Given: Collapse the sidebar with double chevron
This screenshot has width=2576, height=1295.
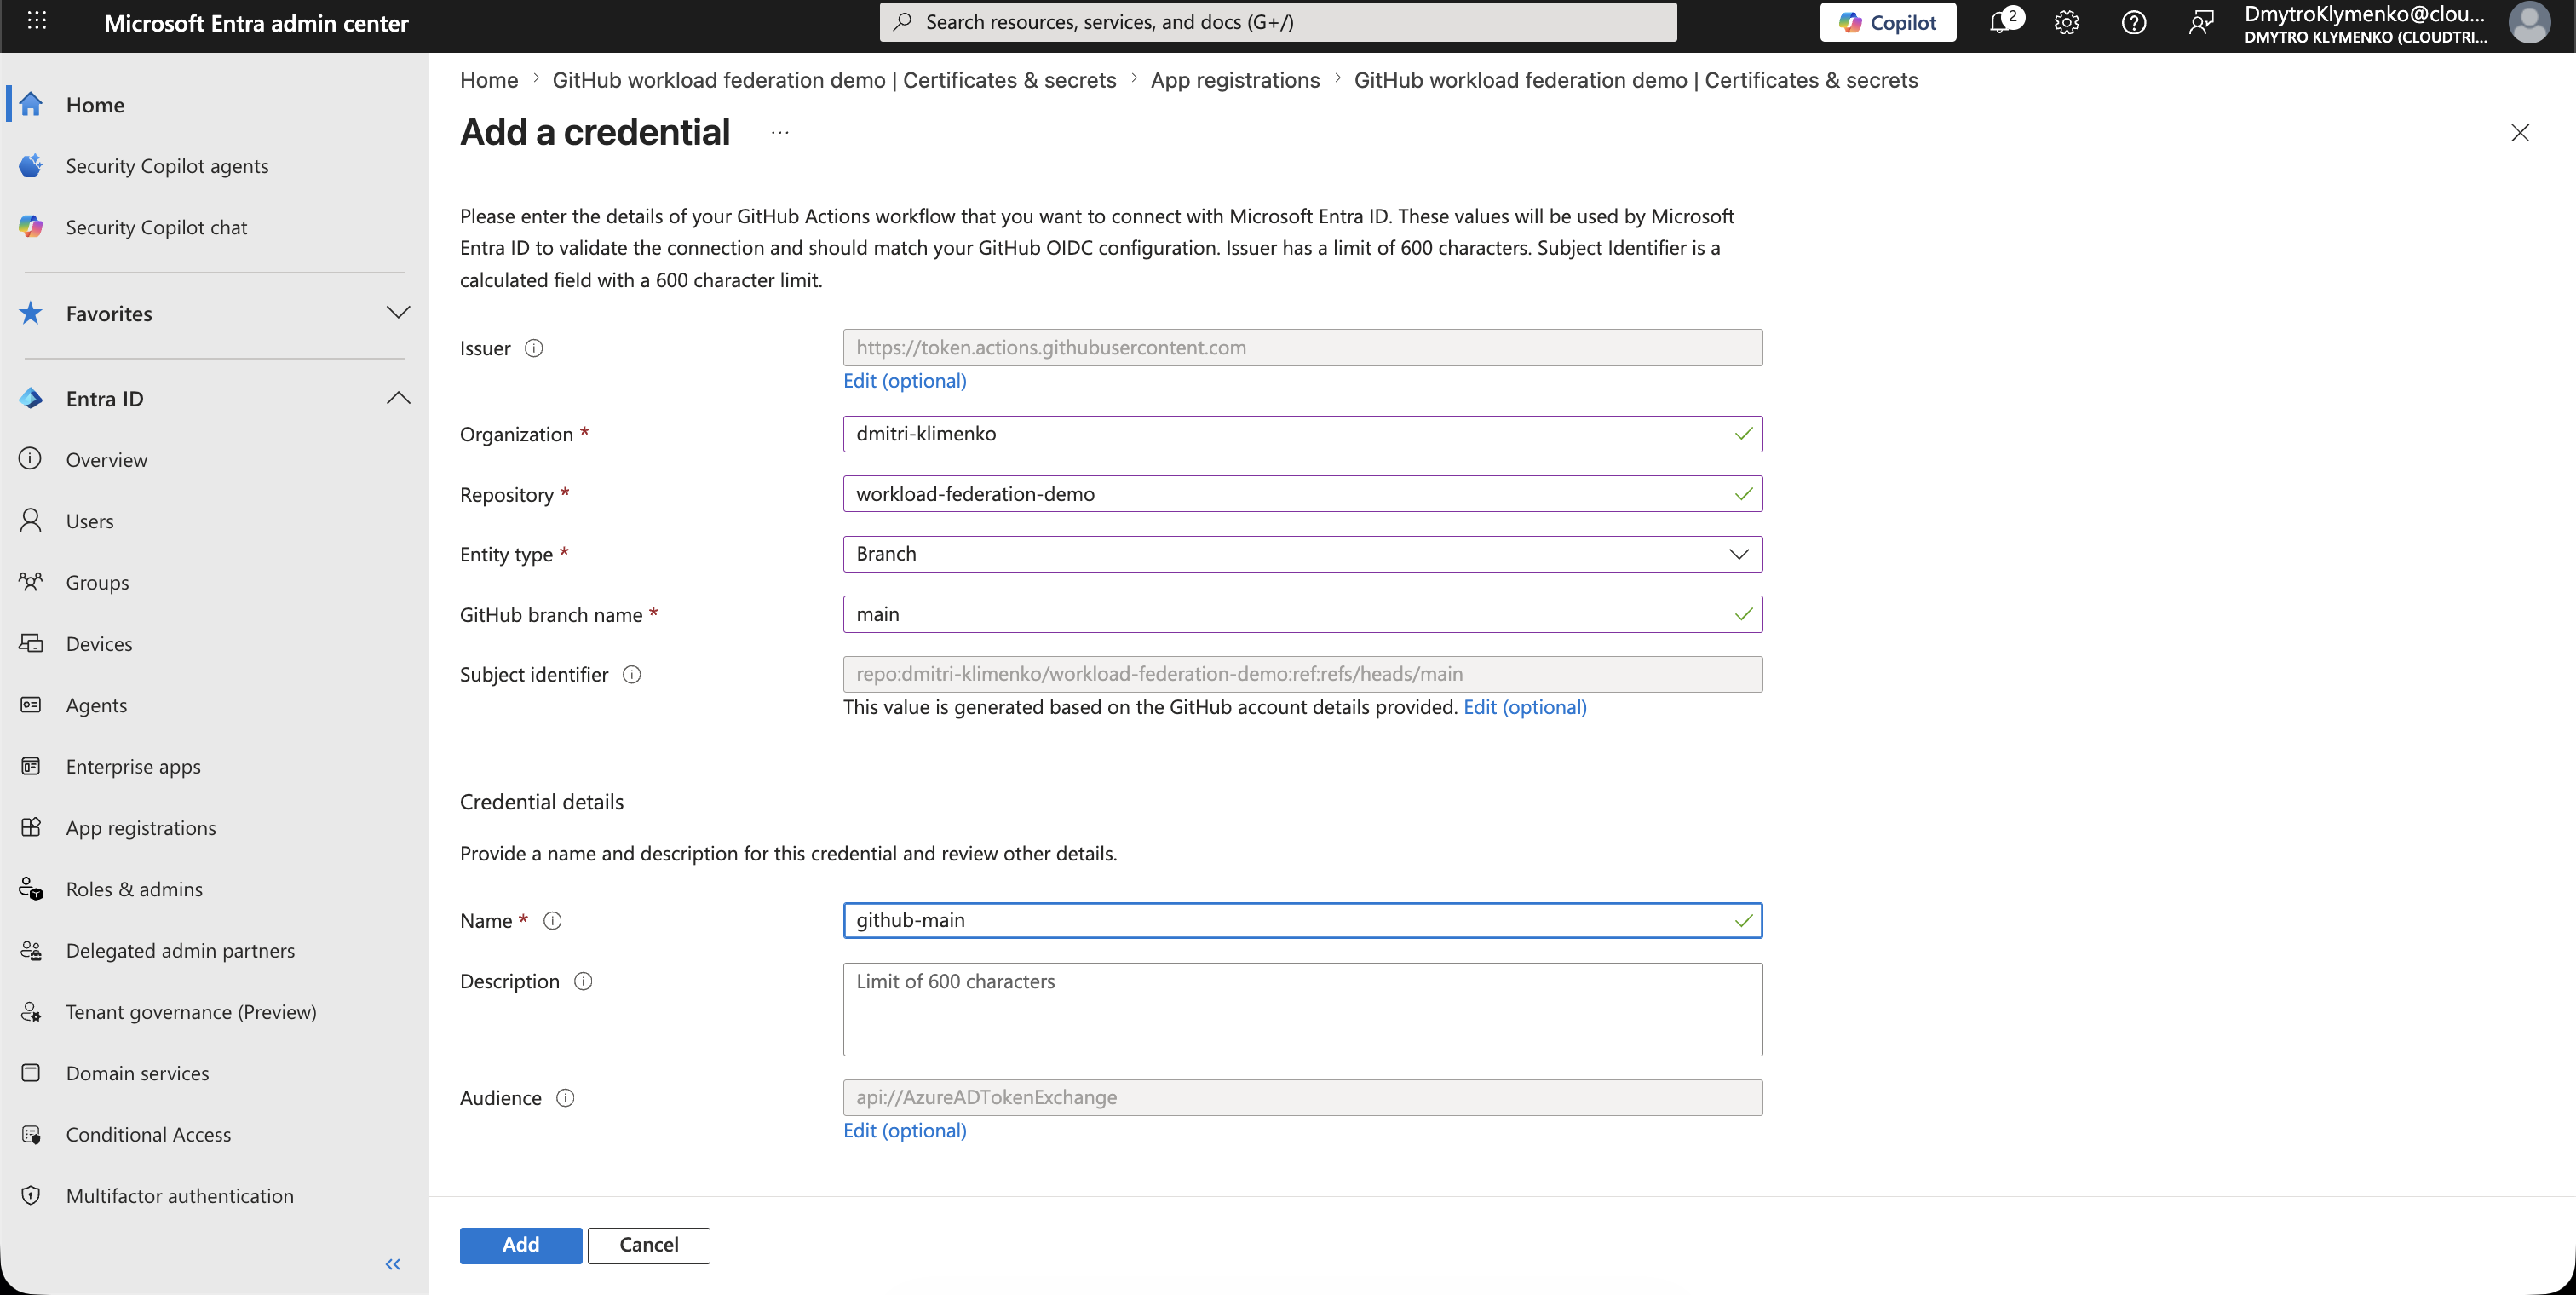Looking at the screenshot, I should click(393, 1264).
